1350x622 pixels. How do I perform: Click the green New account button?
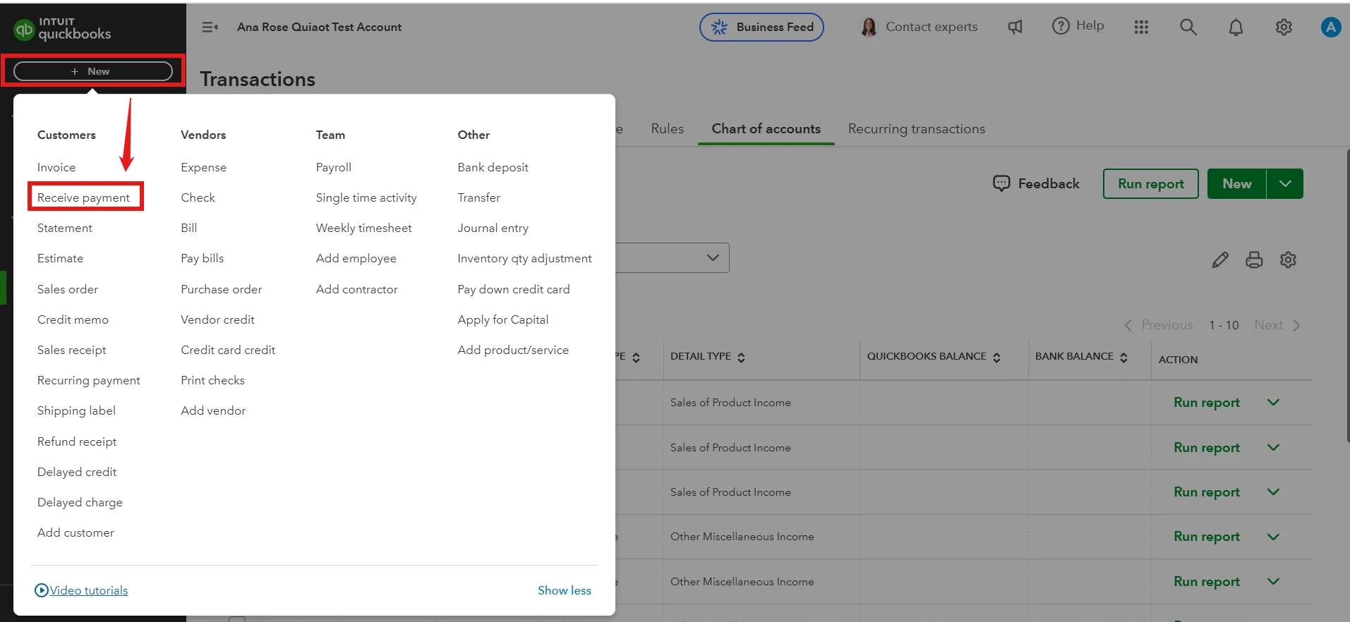(1237, 183)
